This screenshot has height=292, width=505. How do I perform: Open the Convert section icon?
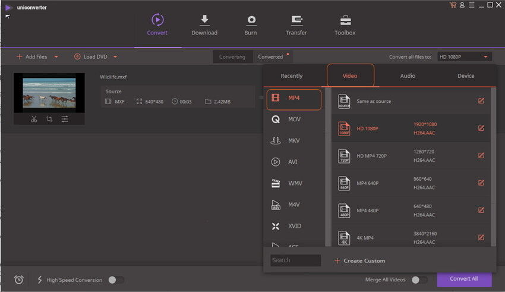coord(157,20)
